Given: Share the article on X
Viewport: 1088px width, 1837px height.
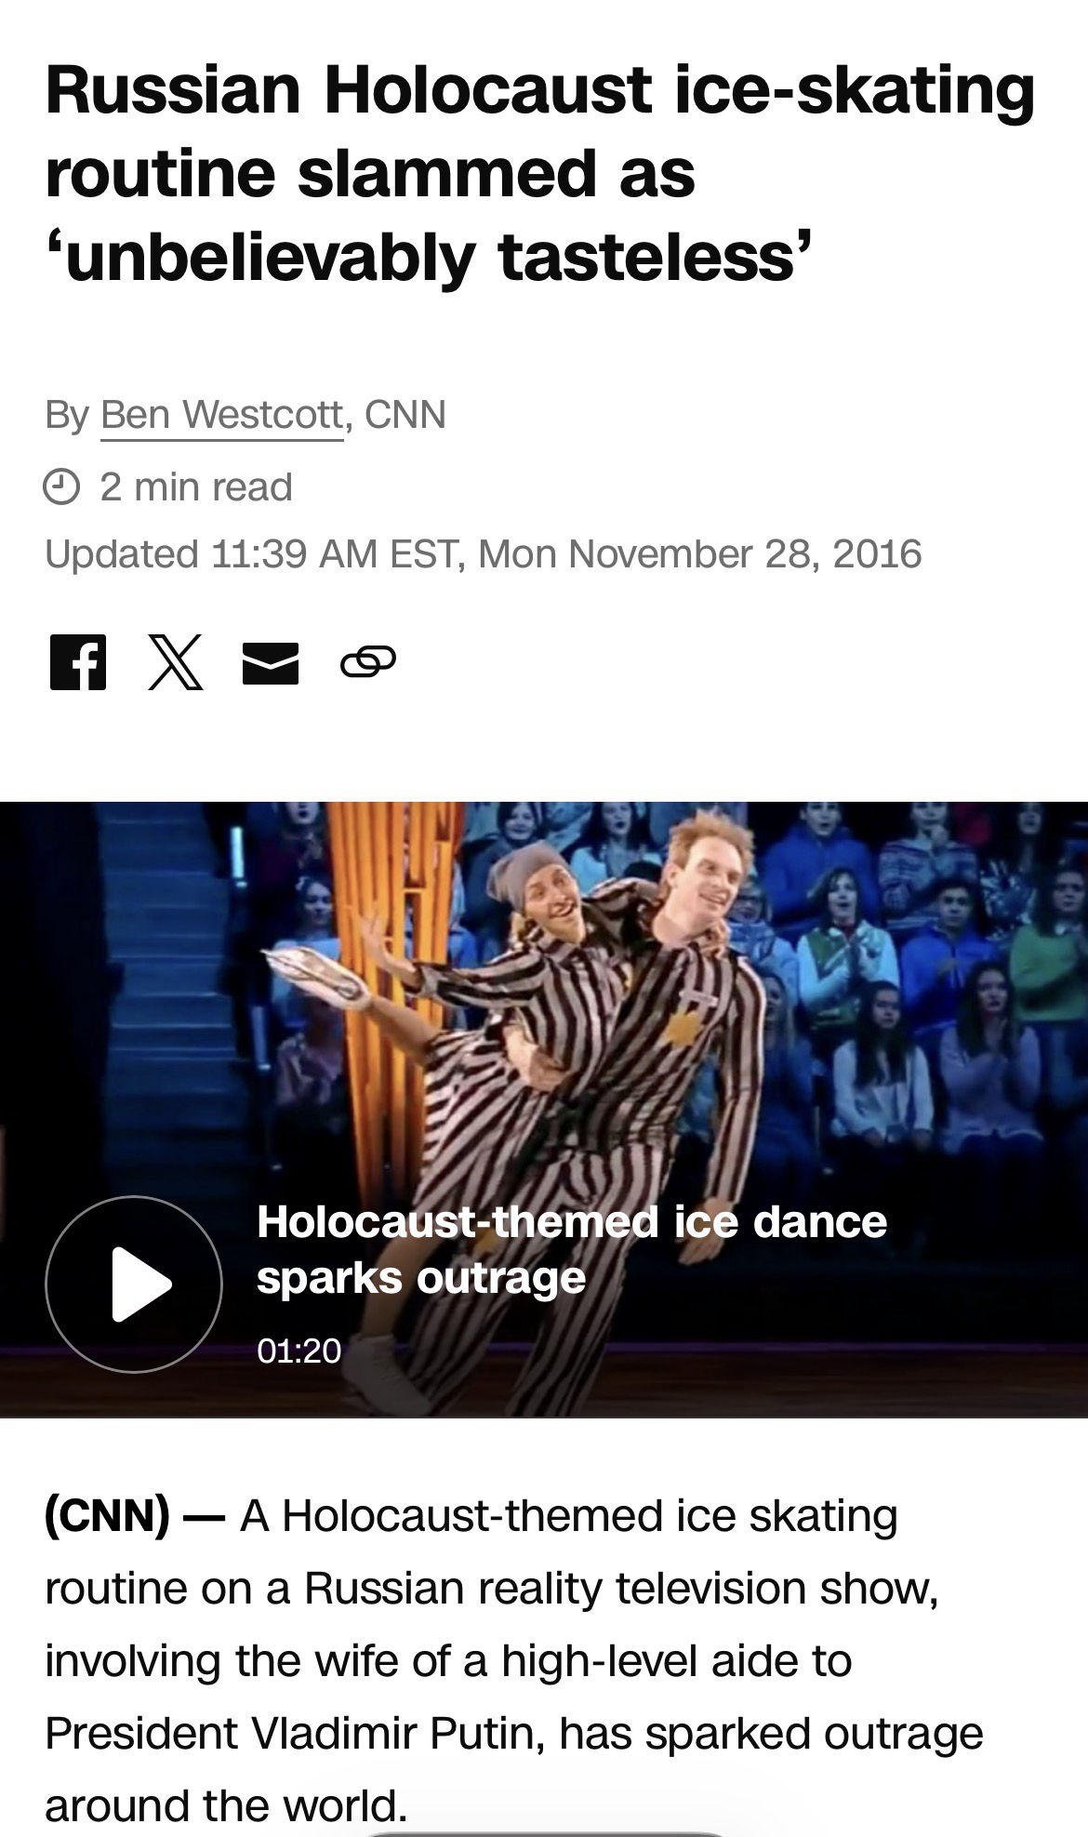Looking at the screenshot, I should (x=176, y=661).
